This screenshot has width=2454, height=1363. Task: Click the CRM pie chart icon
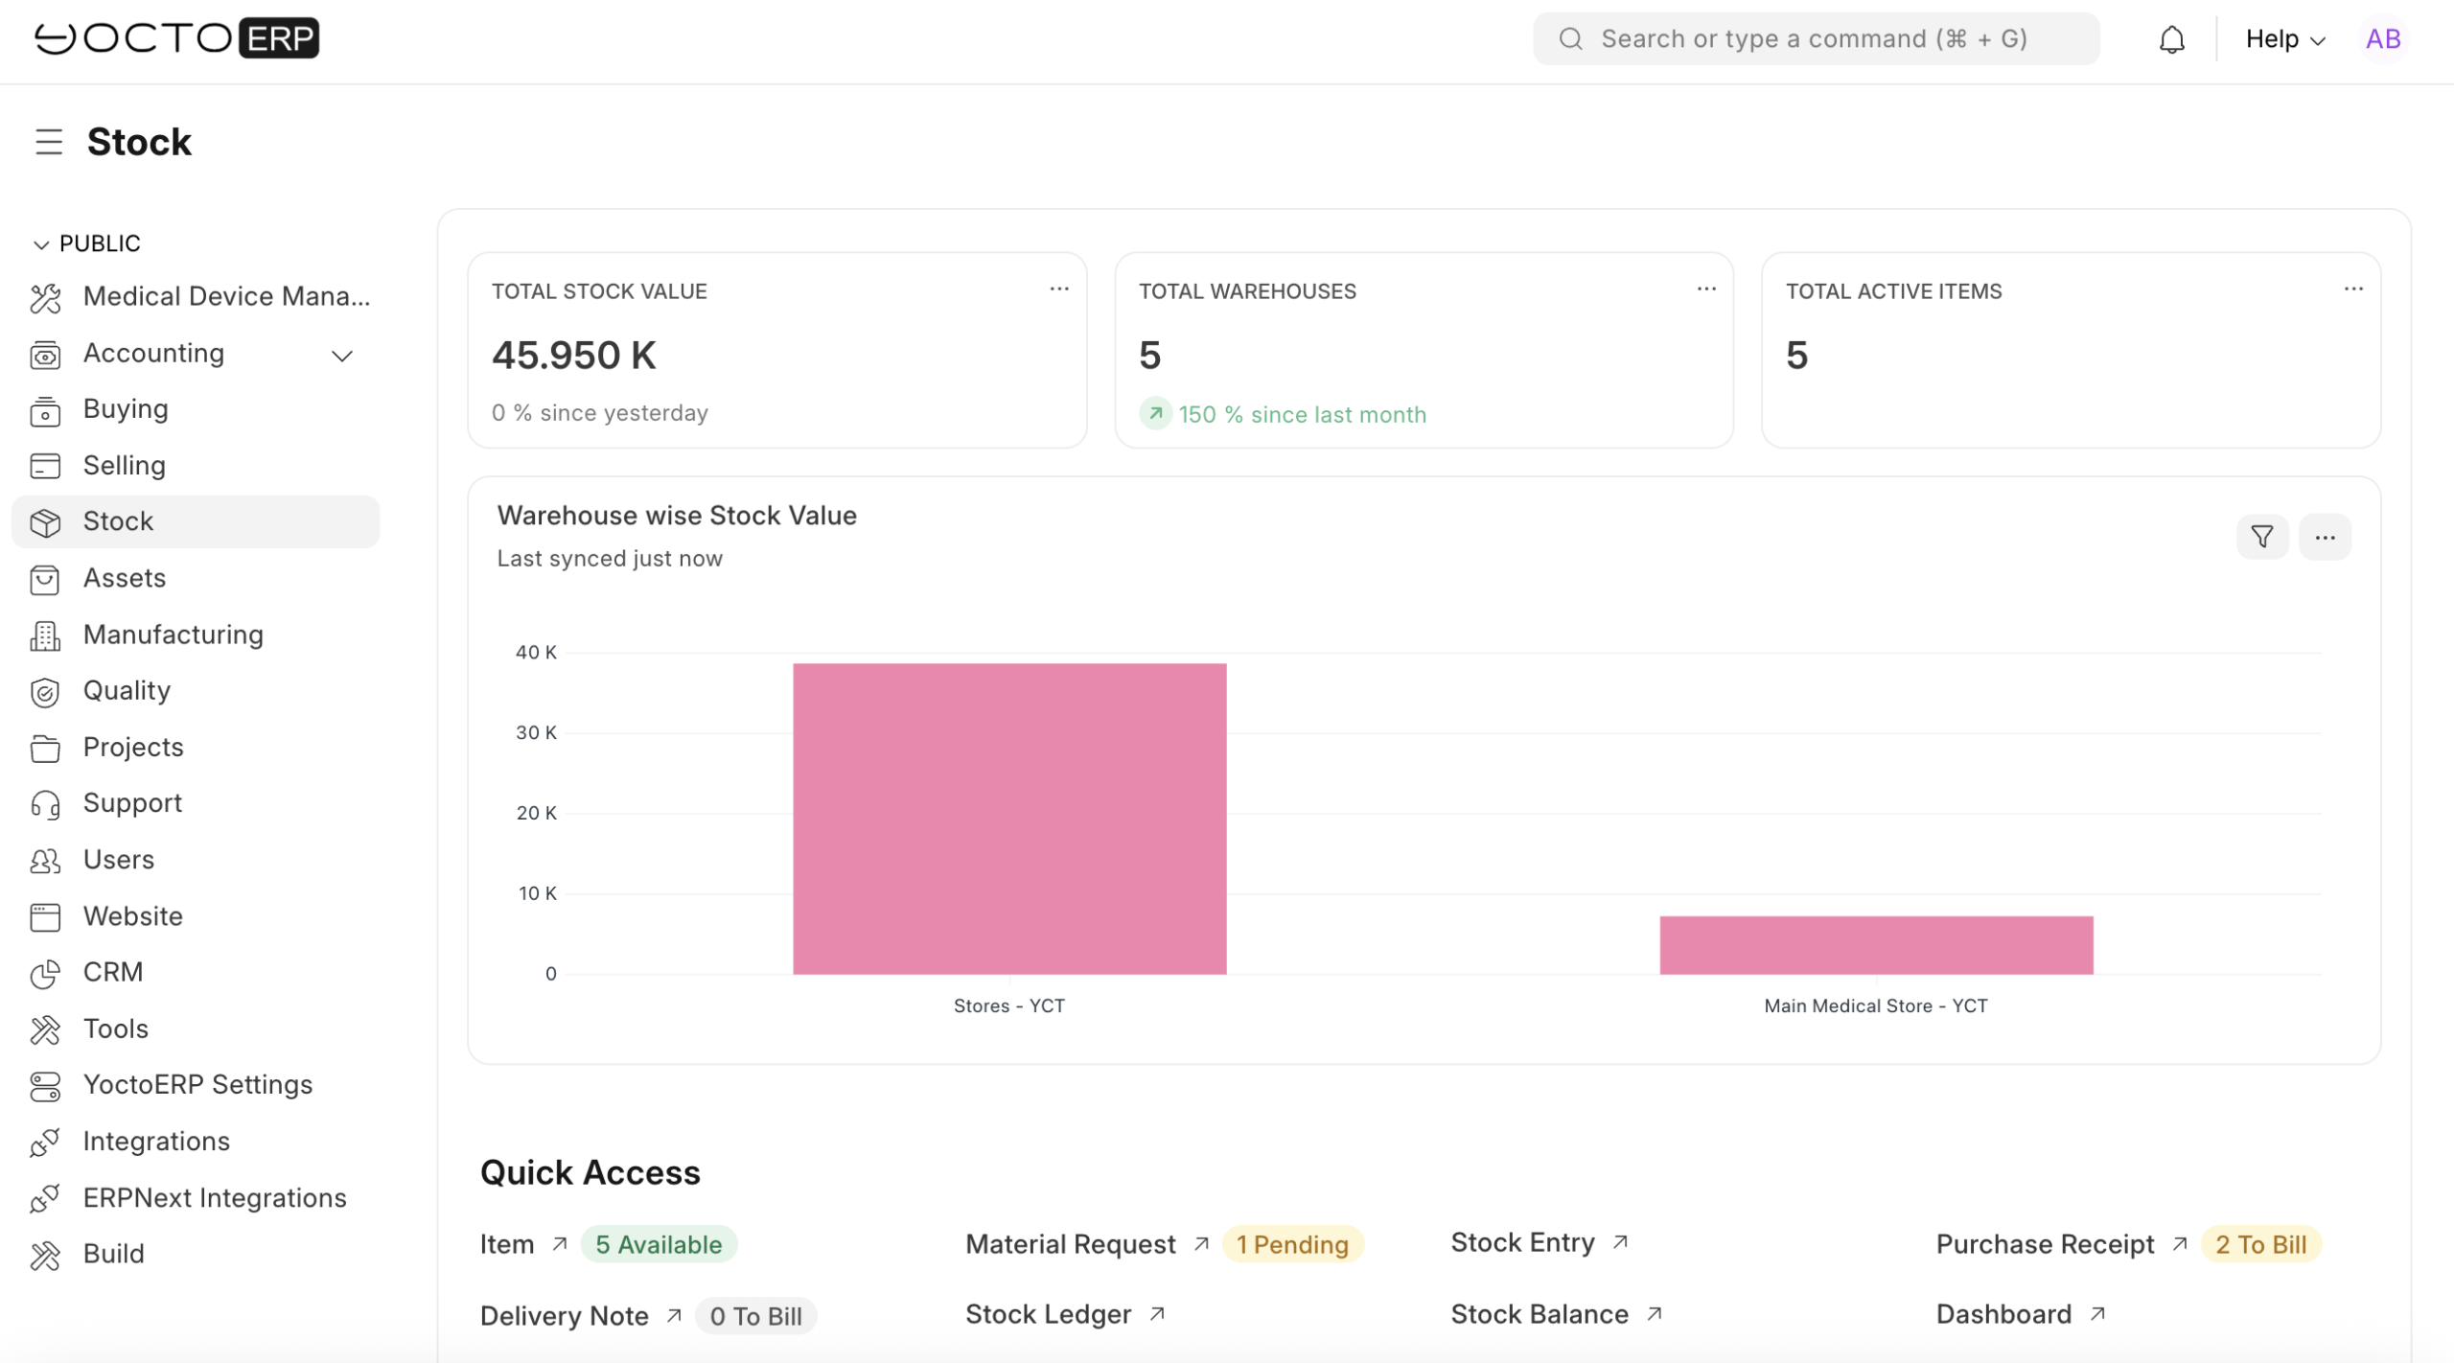coord(45,974)
